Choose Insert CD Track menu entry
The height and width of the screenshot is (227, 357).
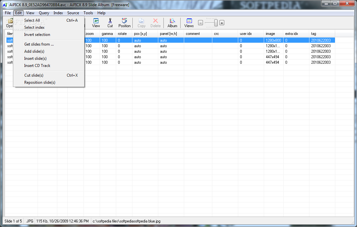[49, 66]
